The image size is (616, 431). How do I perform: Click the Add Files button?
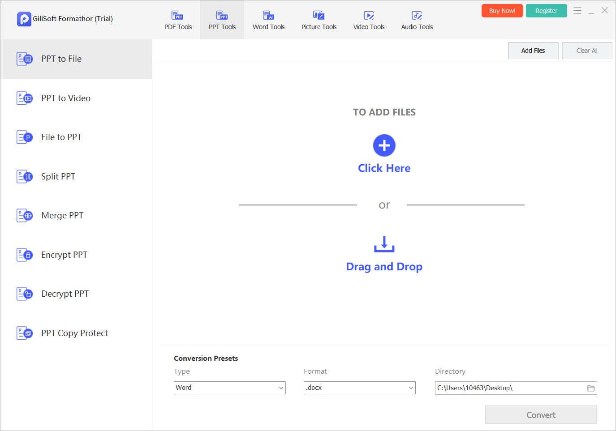pos(533,51)
